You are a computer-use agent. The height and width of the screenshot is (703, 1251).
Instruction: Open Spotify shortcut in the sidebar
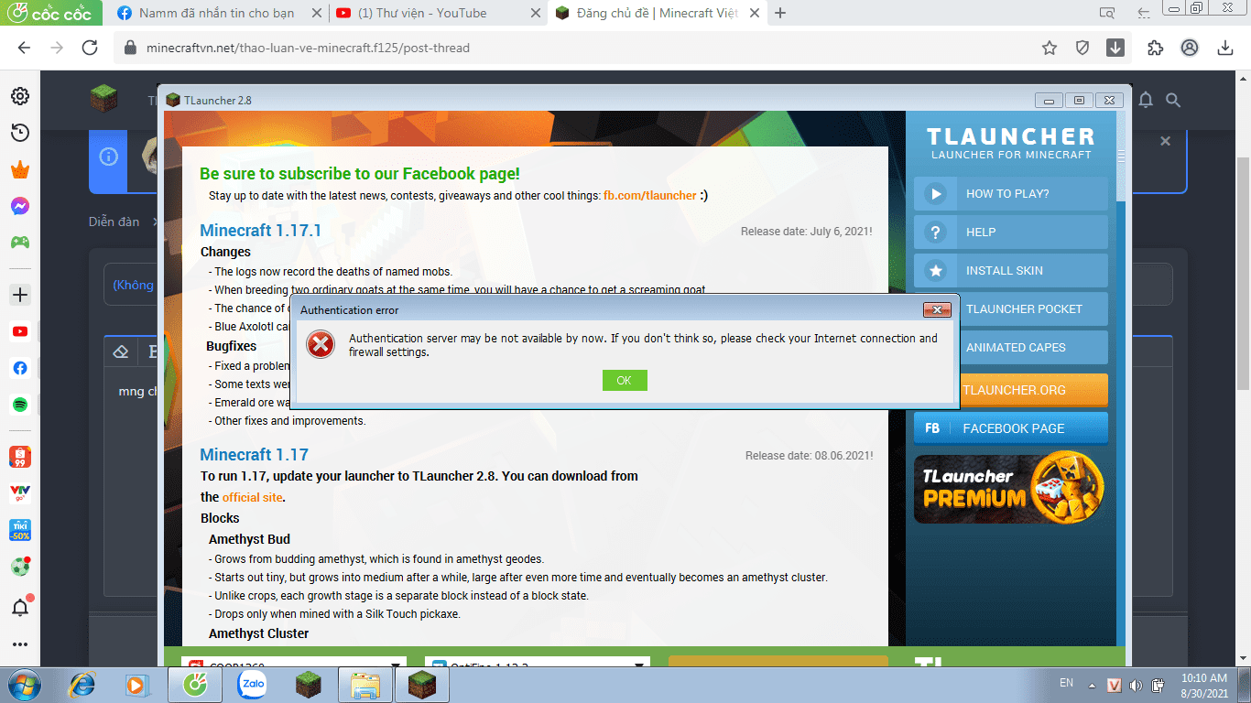pos(19,404)
